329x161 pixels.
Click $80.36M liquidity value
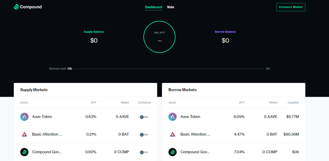(x=291, y=134)
